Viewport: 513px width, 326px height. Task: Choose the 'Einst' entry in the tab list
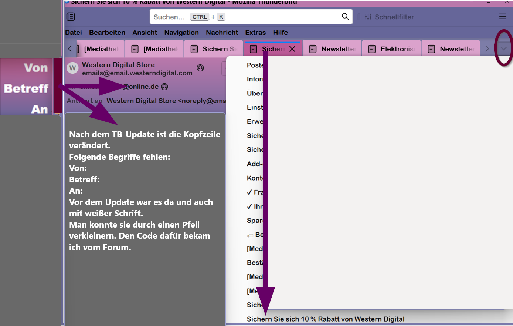click(x=255, y=107)
